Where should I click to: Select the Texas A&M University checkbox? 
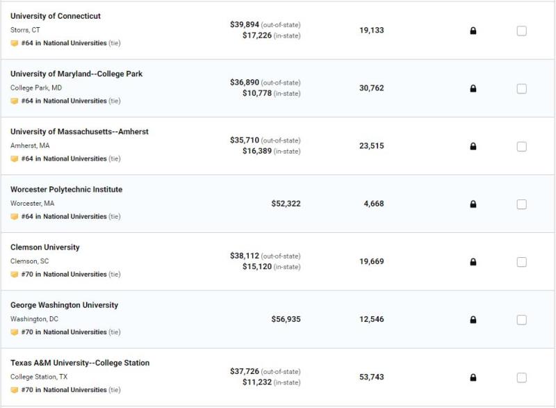click(x=522, y=377)
